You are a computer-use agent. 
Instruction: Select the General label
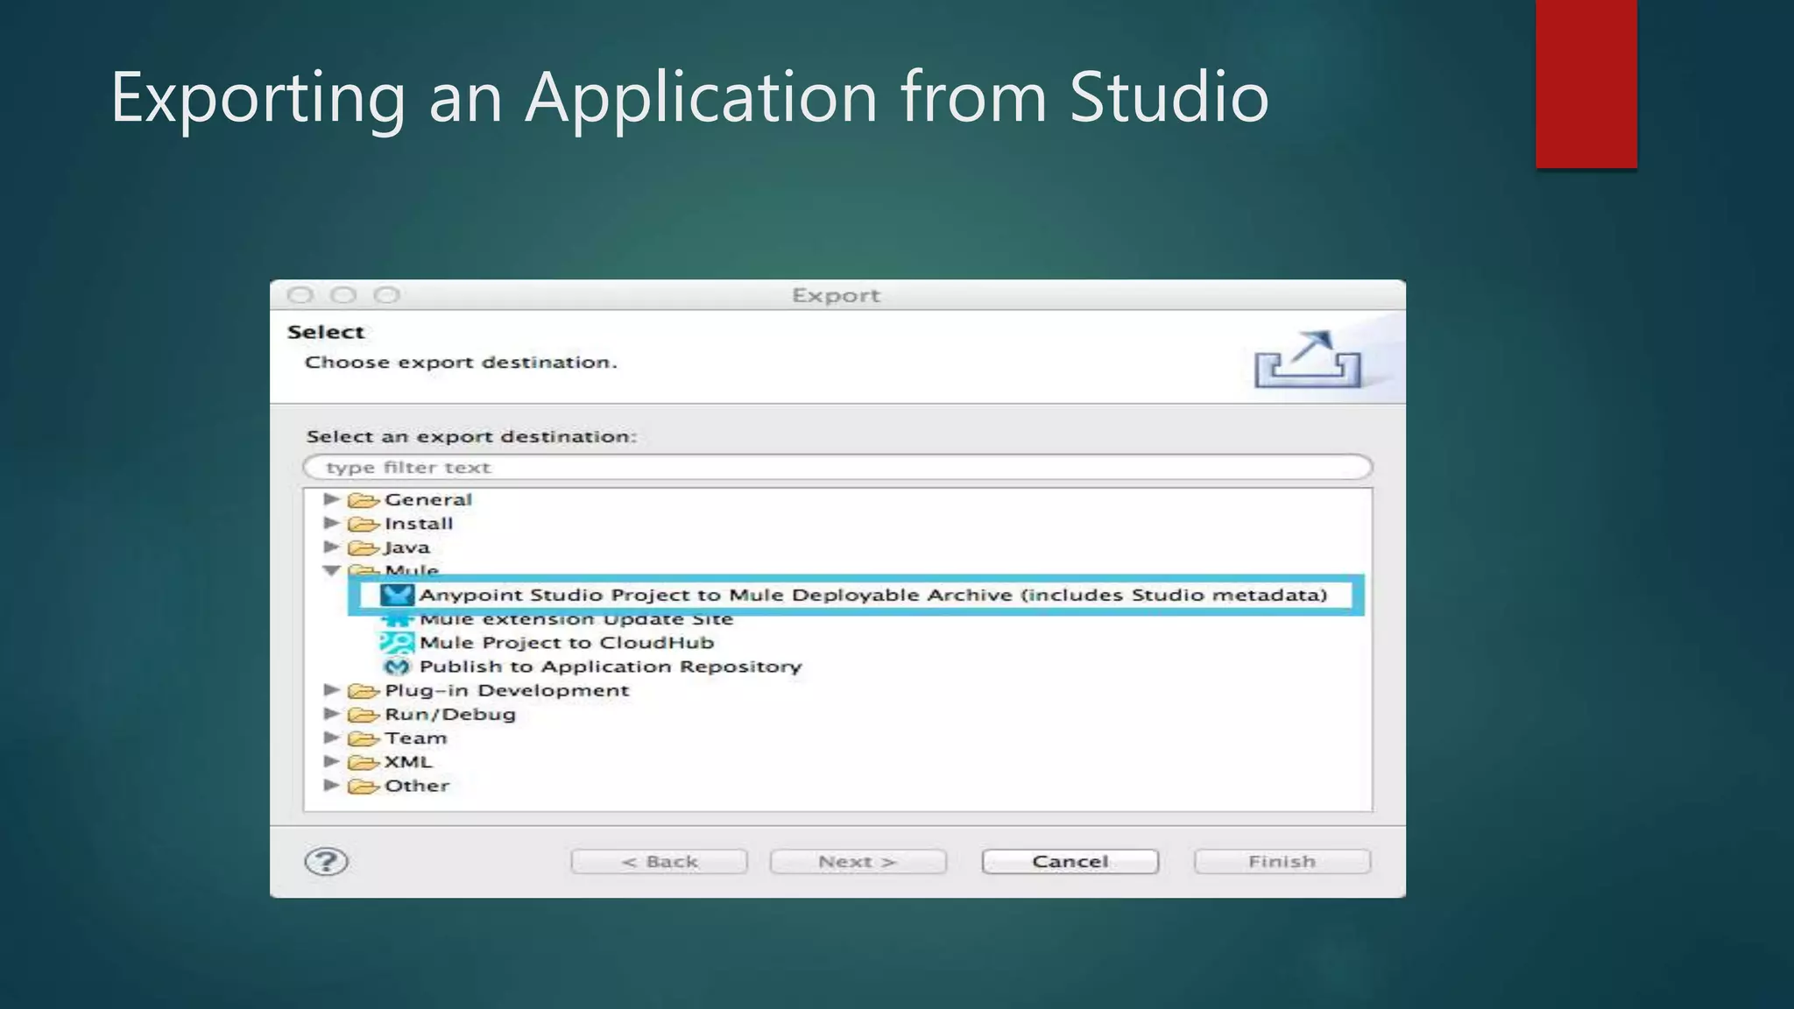tap(428, 499)
